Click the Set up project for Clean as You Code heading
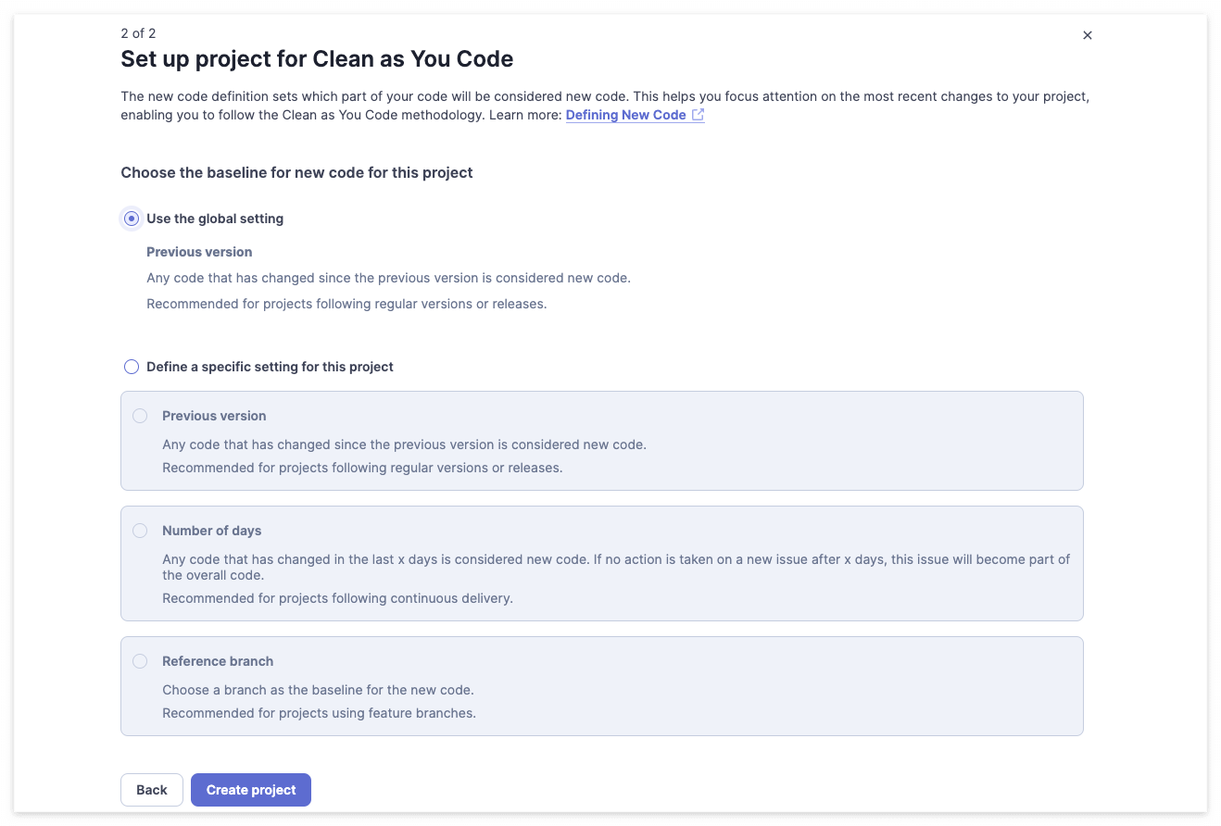1221x826 pixels. click(317, 59)
